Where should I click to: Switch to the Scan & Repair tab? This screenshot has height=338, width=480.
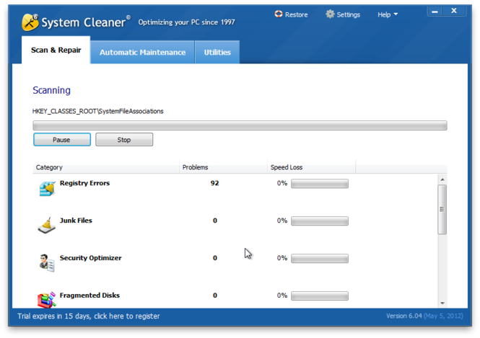pos(56,50)
